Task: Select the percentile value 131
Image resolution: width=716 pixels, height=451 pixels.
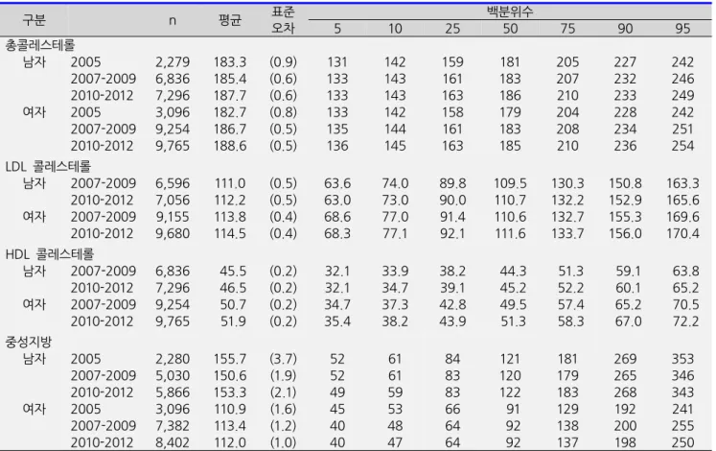Action: coord(337,62)
